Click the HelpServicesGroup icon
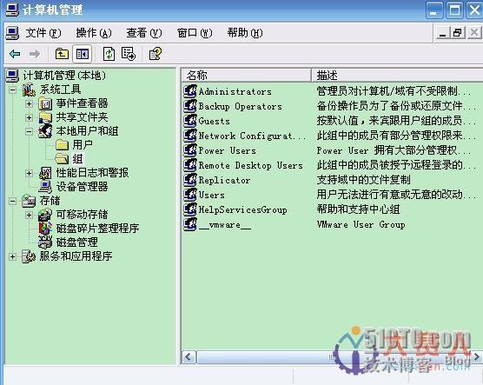 pos(190,210)
